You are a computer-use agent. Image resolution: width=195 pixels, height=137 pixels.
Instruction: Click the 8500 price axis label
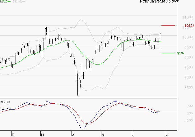189,67
